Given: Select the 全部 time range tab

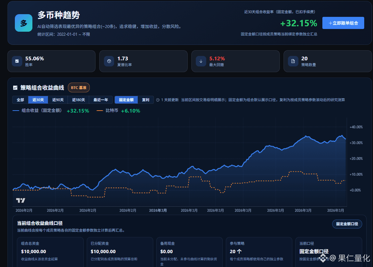Looking at the screenshot, I should point(20,100).
